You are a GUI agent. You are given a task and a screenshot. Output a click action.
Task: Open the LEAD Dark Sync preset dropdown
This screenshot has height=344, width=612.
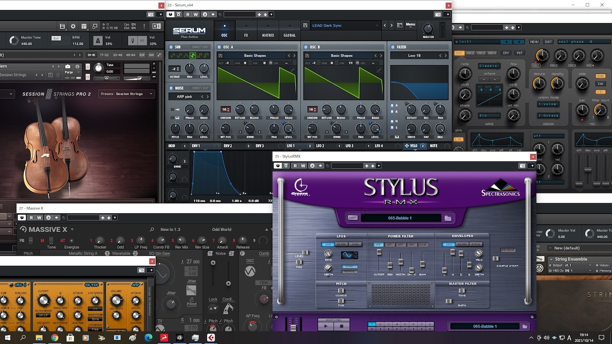tap(345, 25)
